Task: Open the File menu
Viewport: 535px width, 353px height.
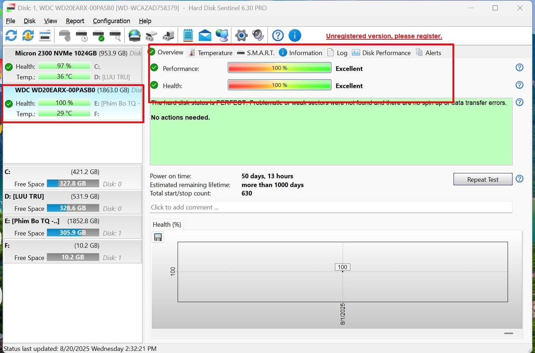Action: [11, 21]
